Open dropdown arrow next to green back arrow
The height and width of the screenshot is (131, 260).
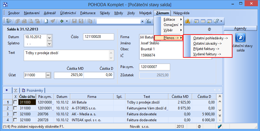67,21
